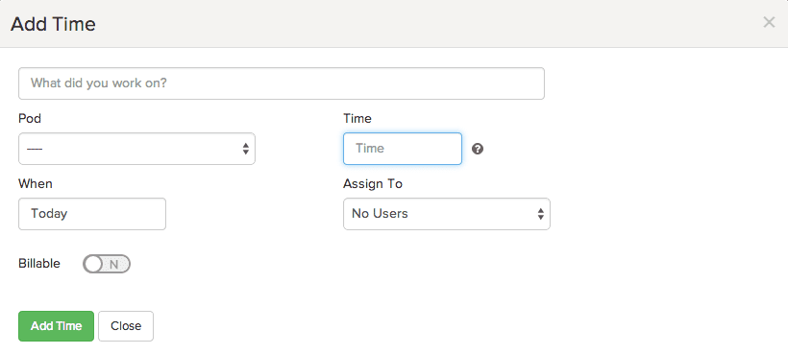Open the Assign To dropdown showing No Users
Image resolution: width=788 pixels, height=354 pixels.
[447, 214]
